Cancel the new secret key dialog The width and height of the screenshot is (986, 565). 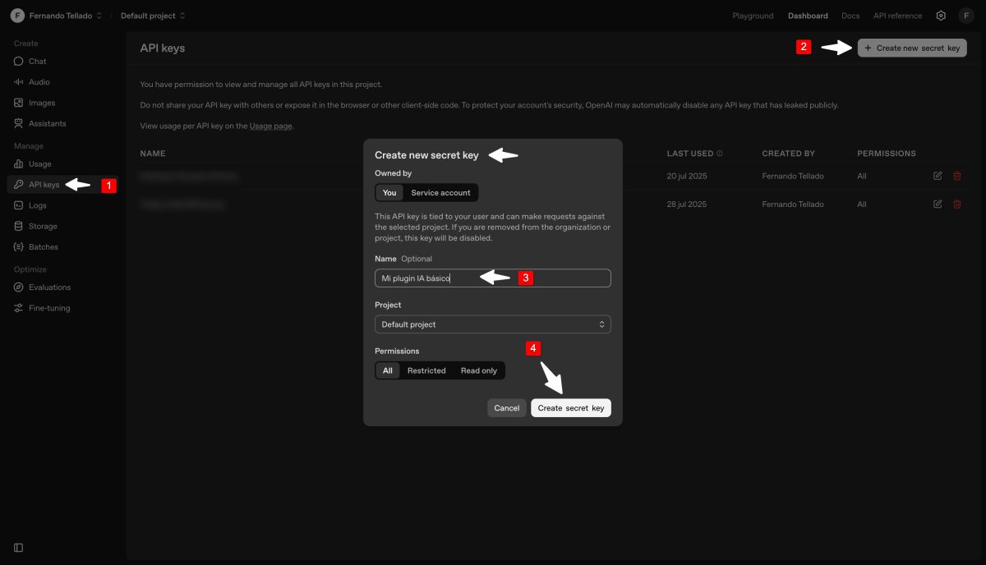click(506, 408)
